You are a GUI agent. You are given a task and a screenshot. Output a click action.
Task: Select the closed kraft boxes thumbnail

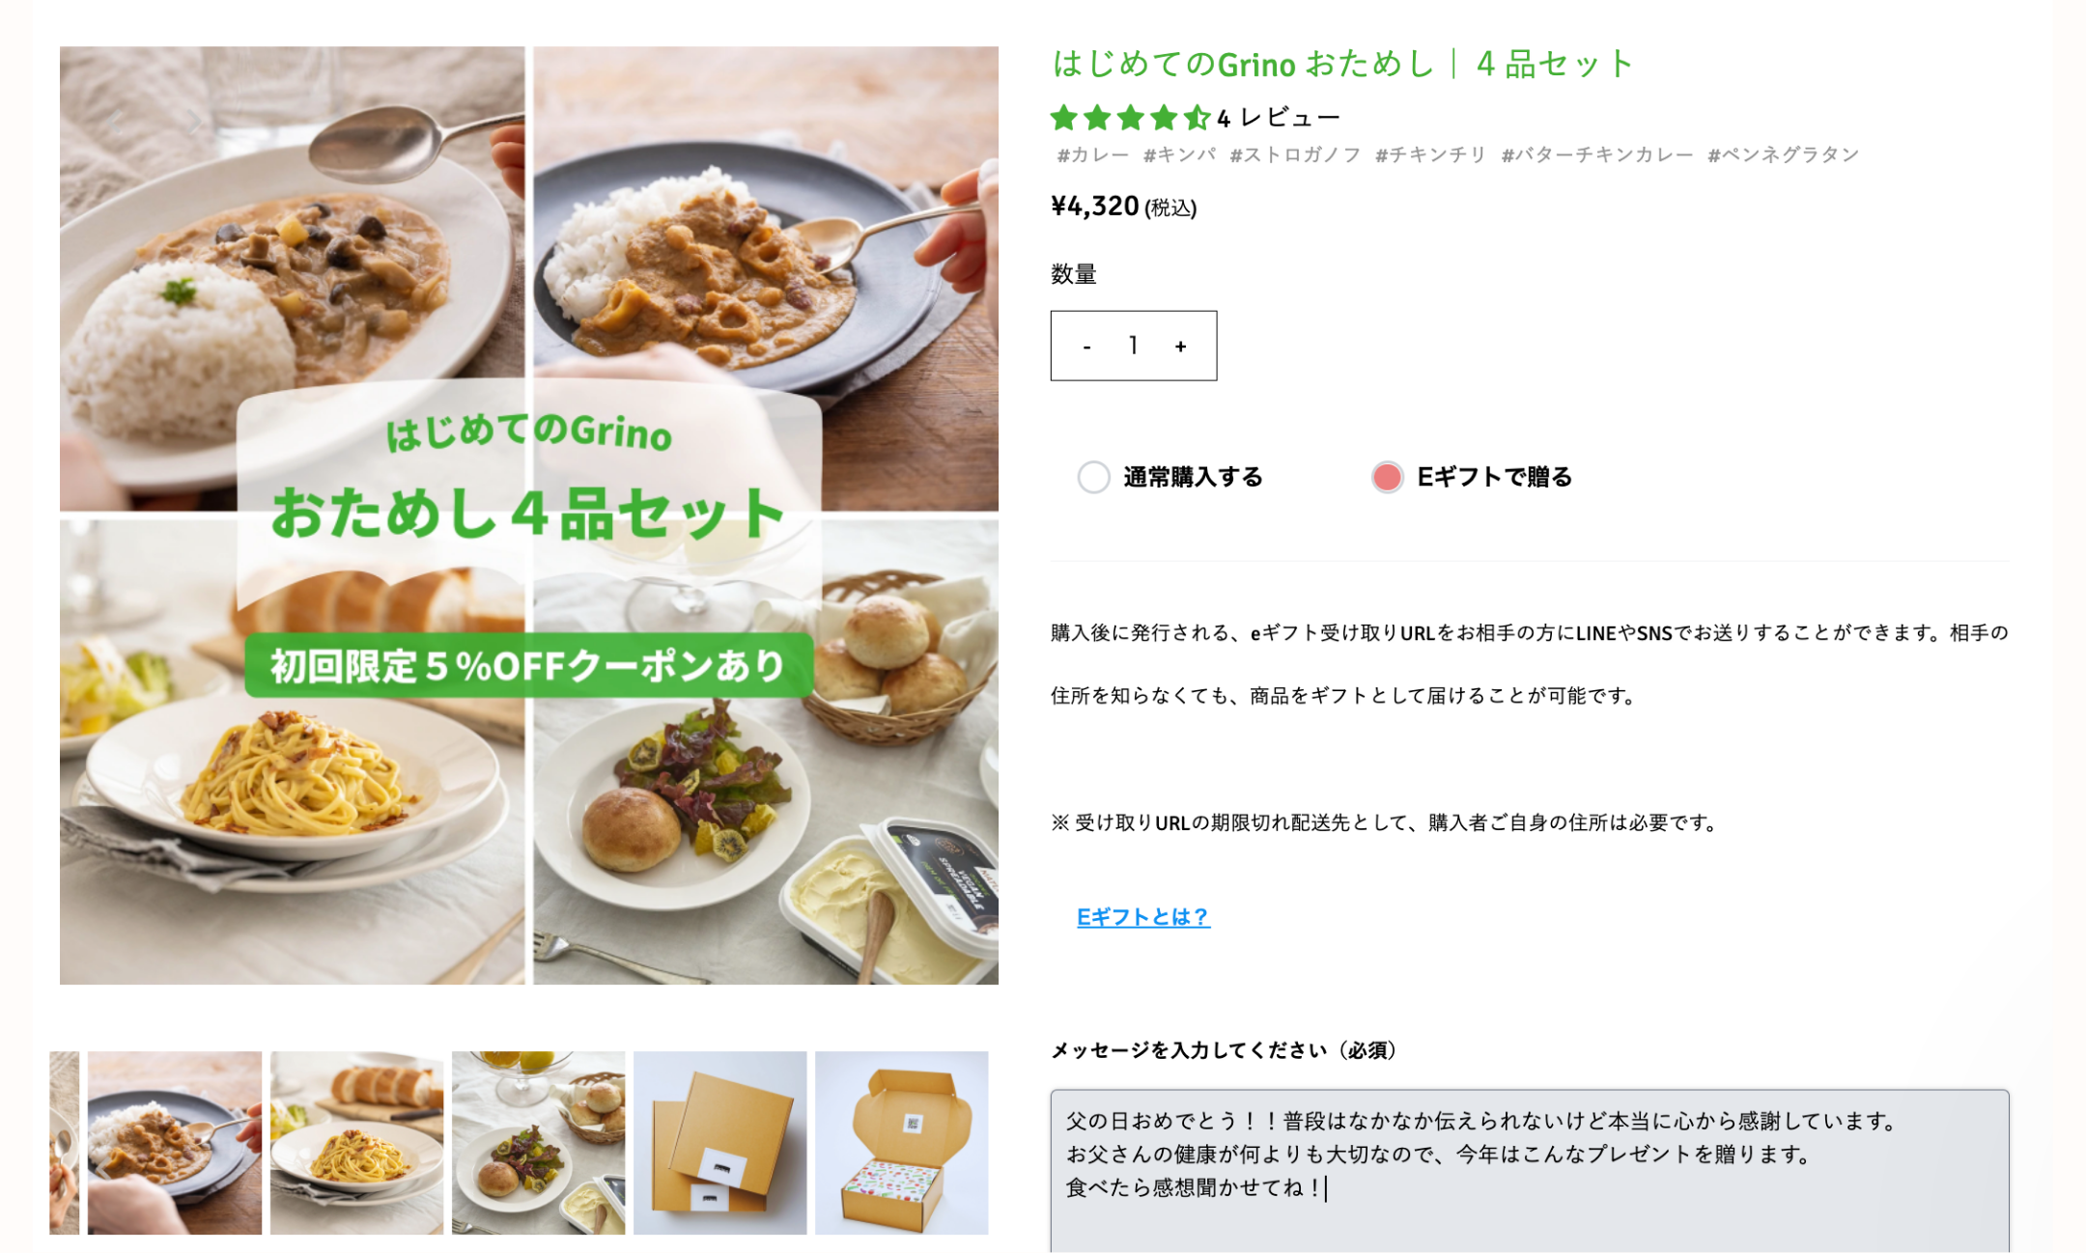[719, 1143]
